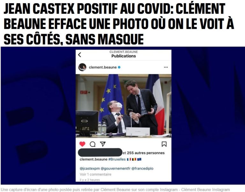Click the article headline about Jean Castex
Image resolution: width=245 pixels, height=192 pixels.
[119, 23]
